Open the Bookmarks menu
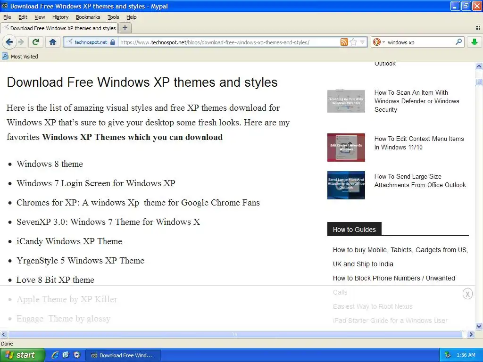The height and width of the screenshot is (362, 483). point(88,17)
